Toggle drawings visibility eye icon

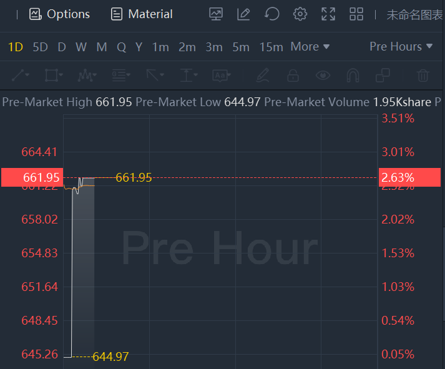tap(323, 76)
